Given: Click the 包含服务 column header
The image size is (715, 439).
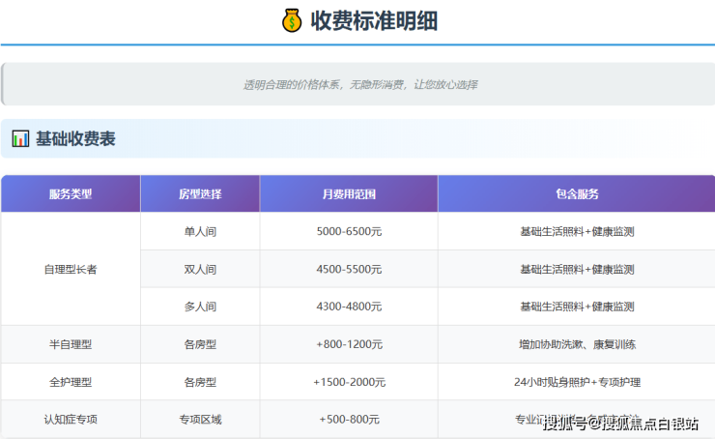Looking at the screenshot, I should click(x=577, y=193).
